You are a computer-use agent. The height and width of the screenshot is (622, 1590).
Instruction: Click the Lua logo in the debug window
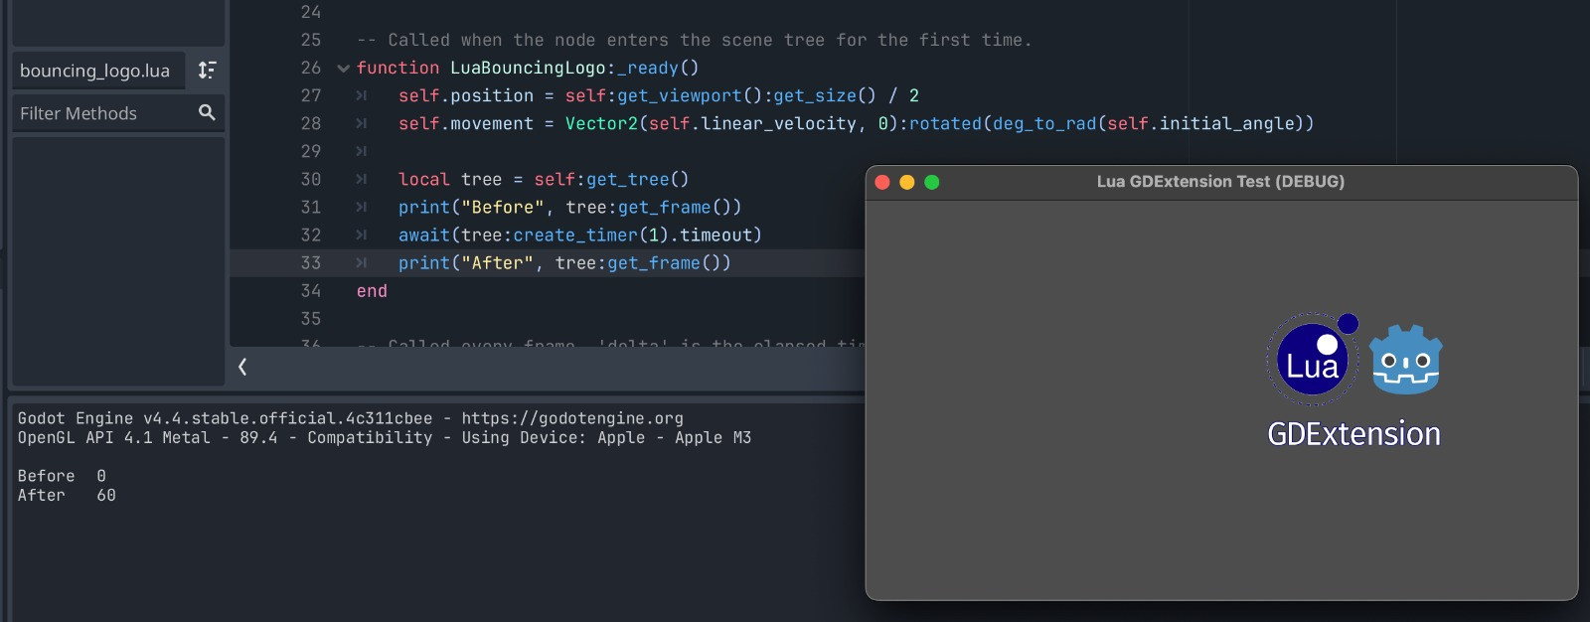coord(1313,360)
